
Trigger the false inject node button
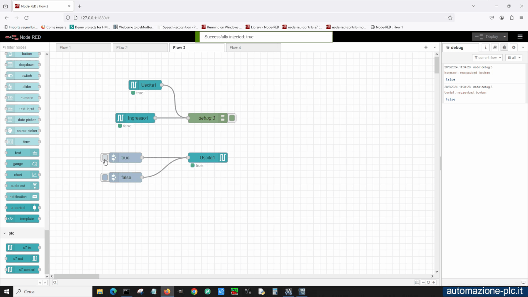pyautogui.click(x=105, y=177)
